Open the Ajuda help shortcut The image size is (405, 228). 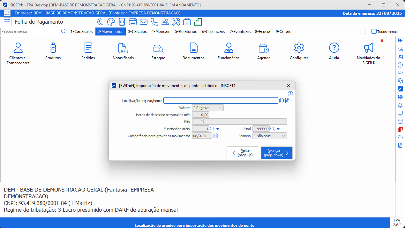click(334, 51)
